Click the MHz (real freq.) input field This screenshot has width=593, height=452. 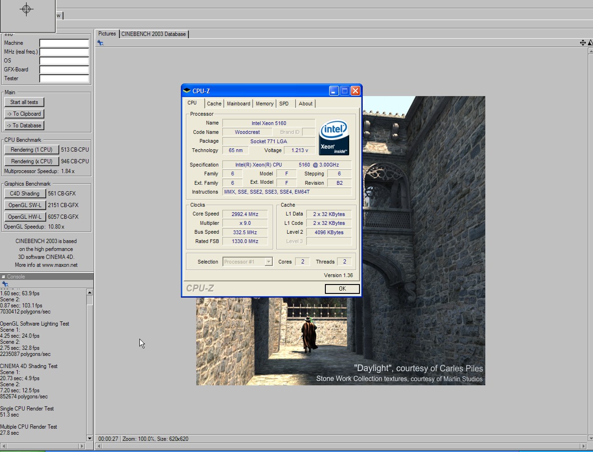(64, 52)
